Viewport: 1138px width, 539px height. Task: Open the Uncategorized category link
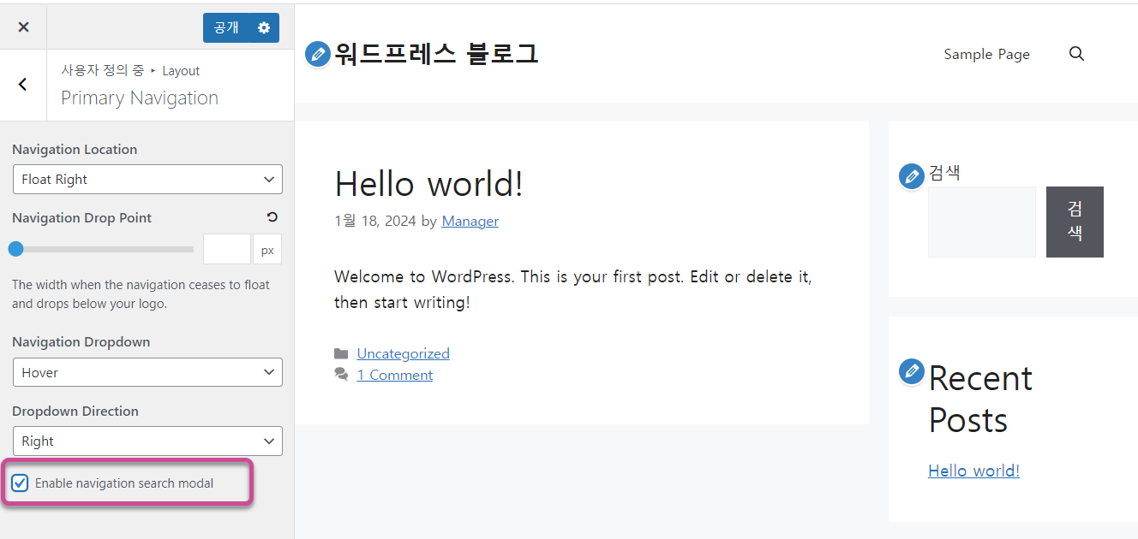(403, 353)
